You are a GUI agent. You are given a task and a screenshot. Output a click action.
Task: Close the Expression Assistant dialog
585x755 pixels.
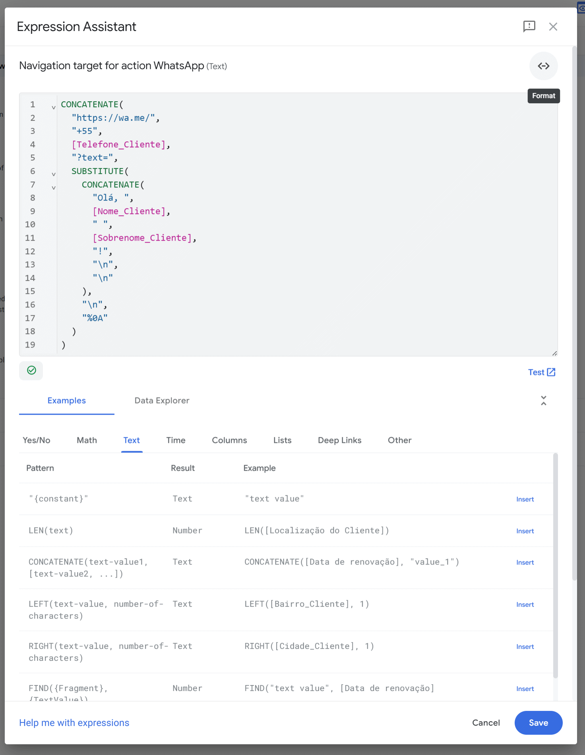tap(553, 27)
